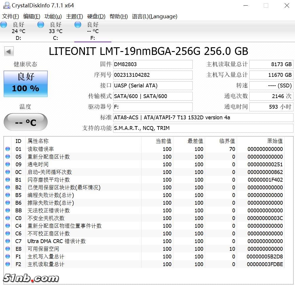The image size is (295, 285).
Task: Open the 功能(u) menu
Action: point(53,17)
